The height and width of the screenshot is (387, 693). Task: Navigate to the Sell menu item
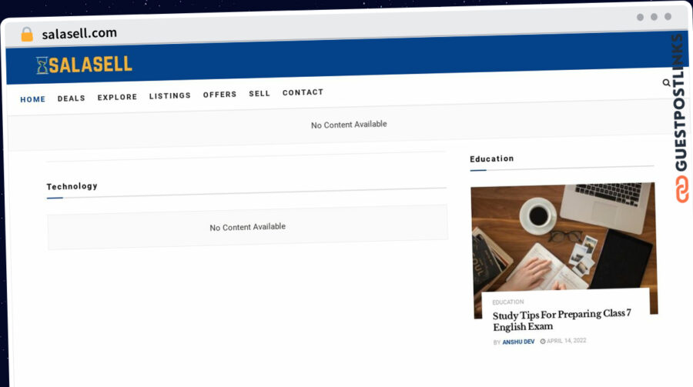(259, 93)
